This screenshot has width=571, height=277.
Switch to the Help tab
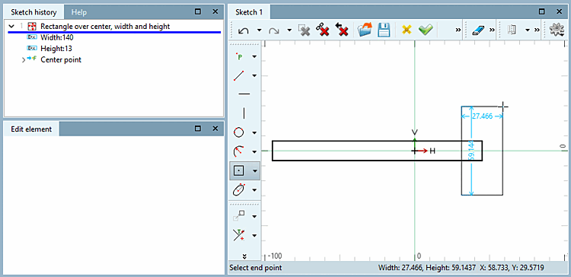(78, 12)
